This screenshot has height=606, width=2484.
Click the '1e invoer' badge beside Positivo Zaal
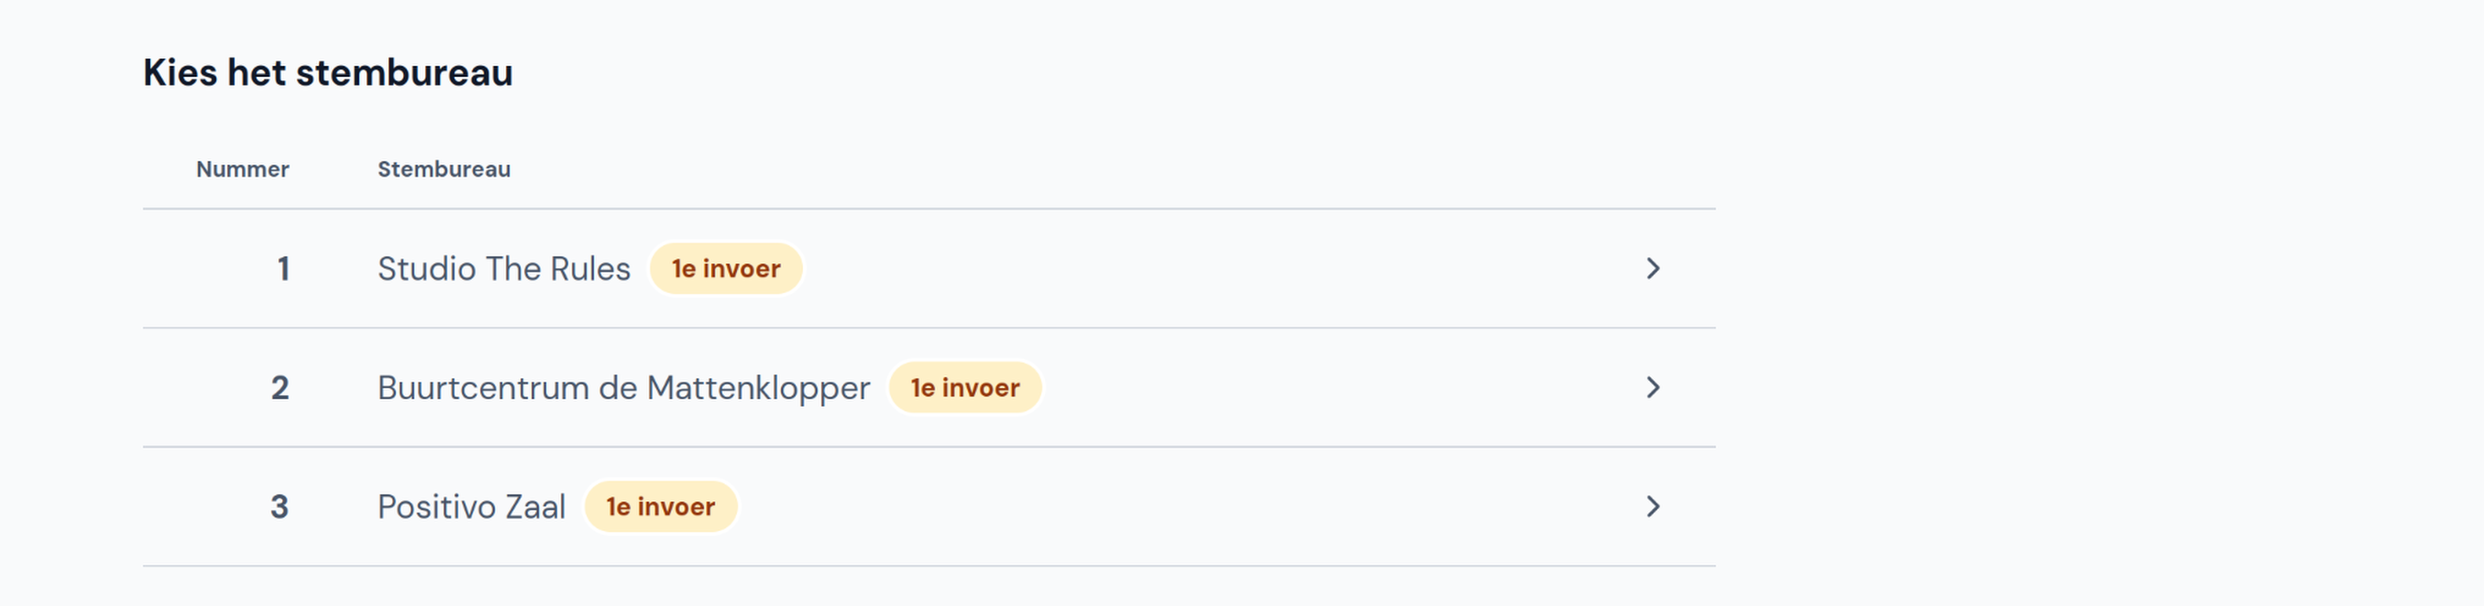coord(661,507)
